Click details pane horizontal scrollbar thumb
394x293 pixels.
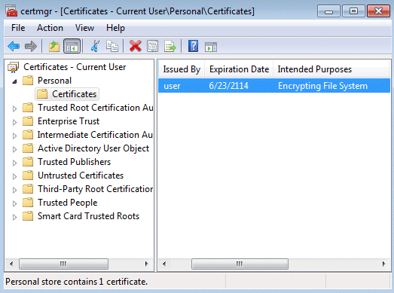[240, 264]
